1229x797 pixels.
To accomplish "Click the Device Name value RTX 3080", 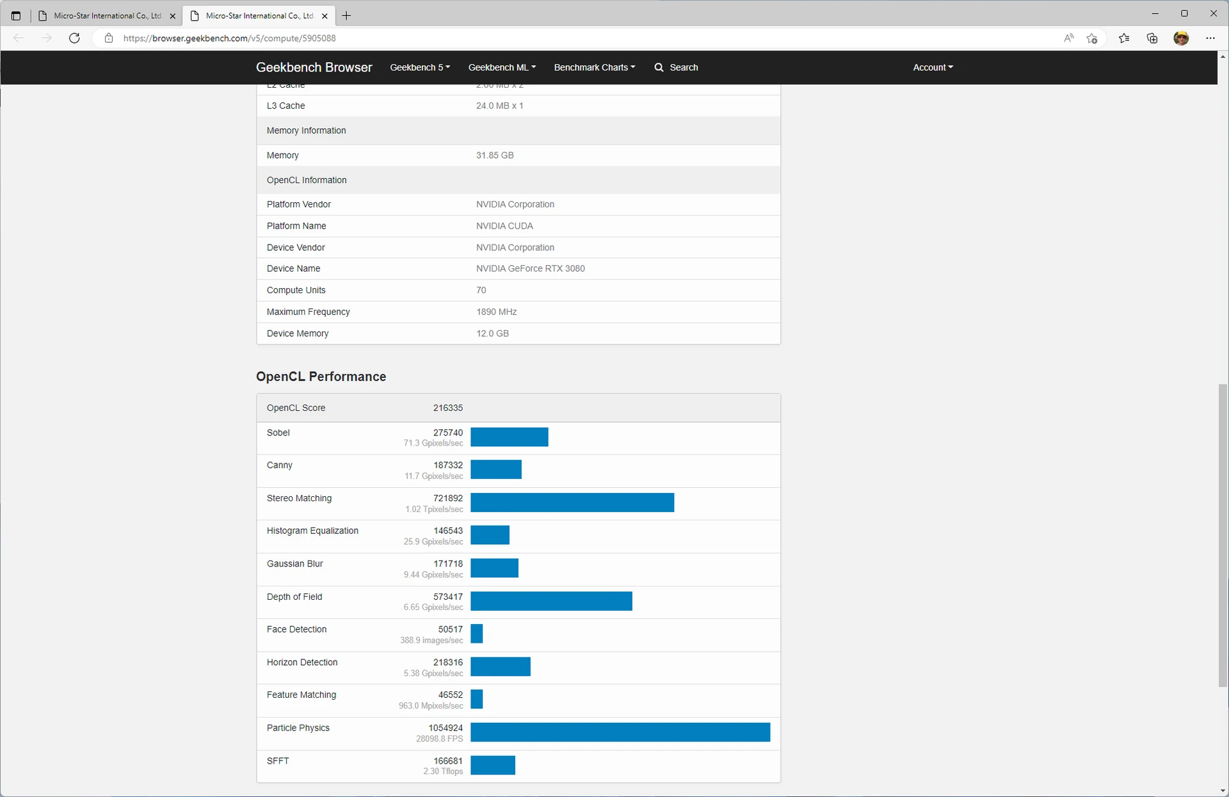I will [530, 269].
